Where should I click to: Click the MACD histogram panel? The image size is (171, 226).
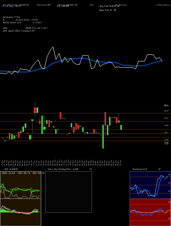pyautogui.click(x=21, y=212)
